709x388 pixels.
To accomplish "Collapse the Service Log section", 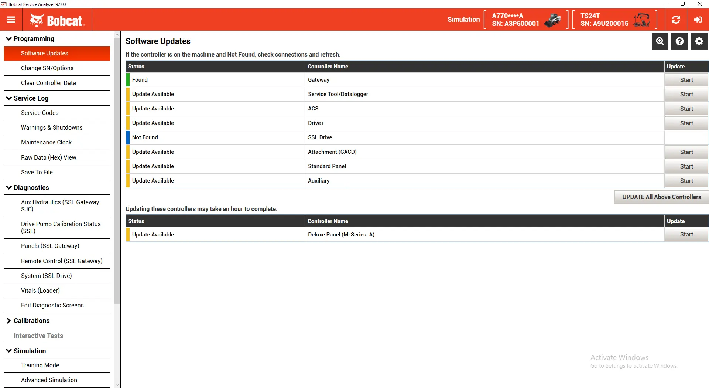I will click(x=9, y=98).
